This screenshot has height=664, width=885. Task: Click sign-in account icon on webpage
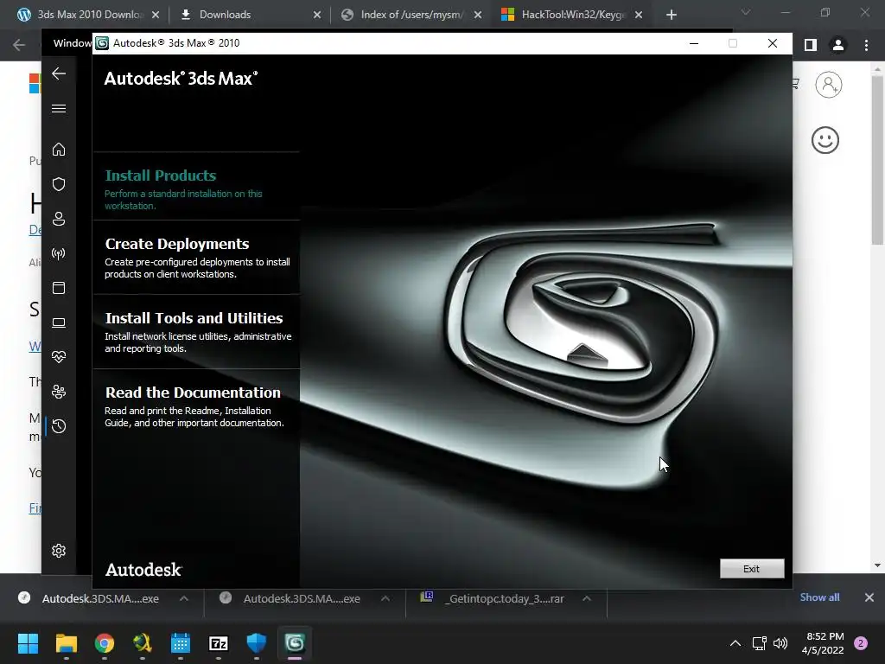pos(829,85)
